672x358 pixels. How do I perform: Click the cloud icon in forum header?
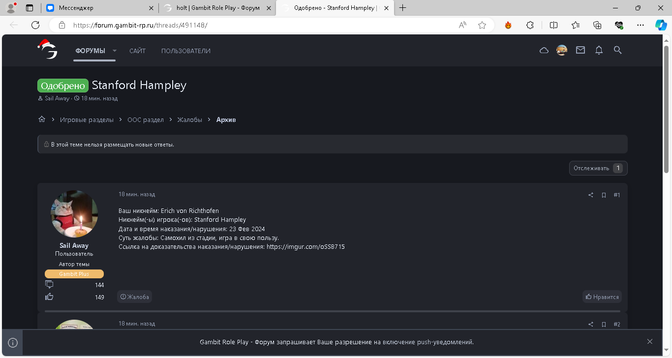[544, 50]
